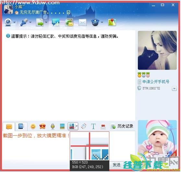Image resolution: width=181 pixels, height=172 pixels.
Task: Open the send file options arrow
Action: coord(46,22)
